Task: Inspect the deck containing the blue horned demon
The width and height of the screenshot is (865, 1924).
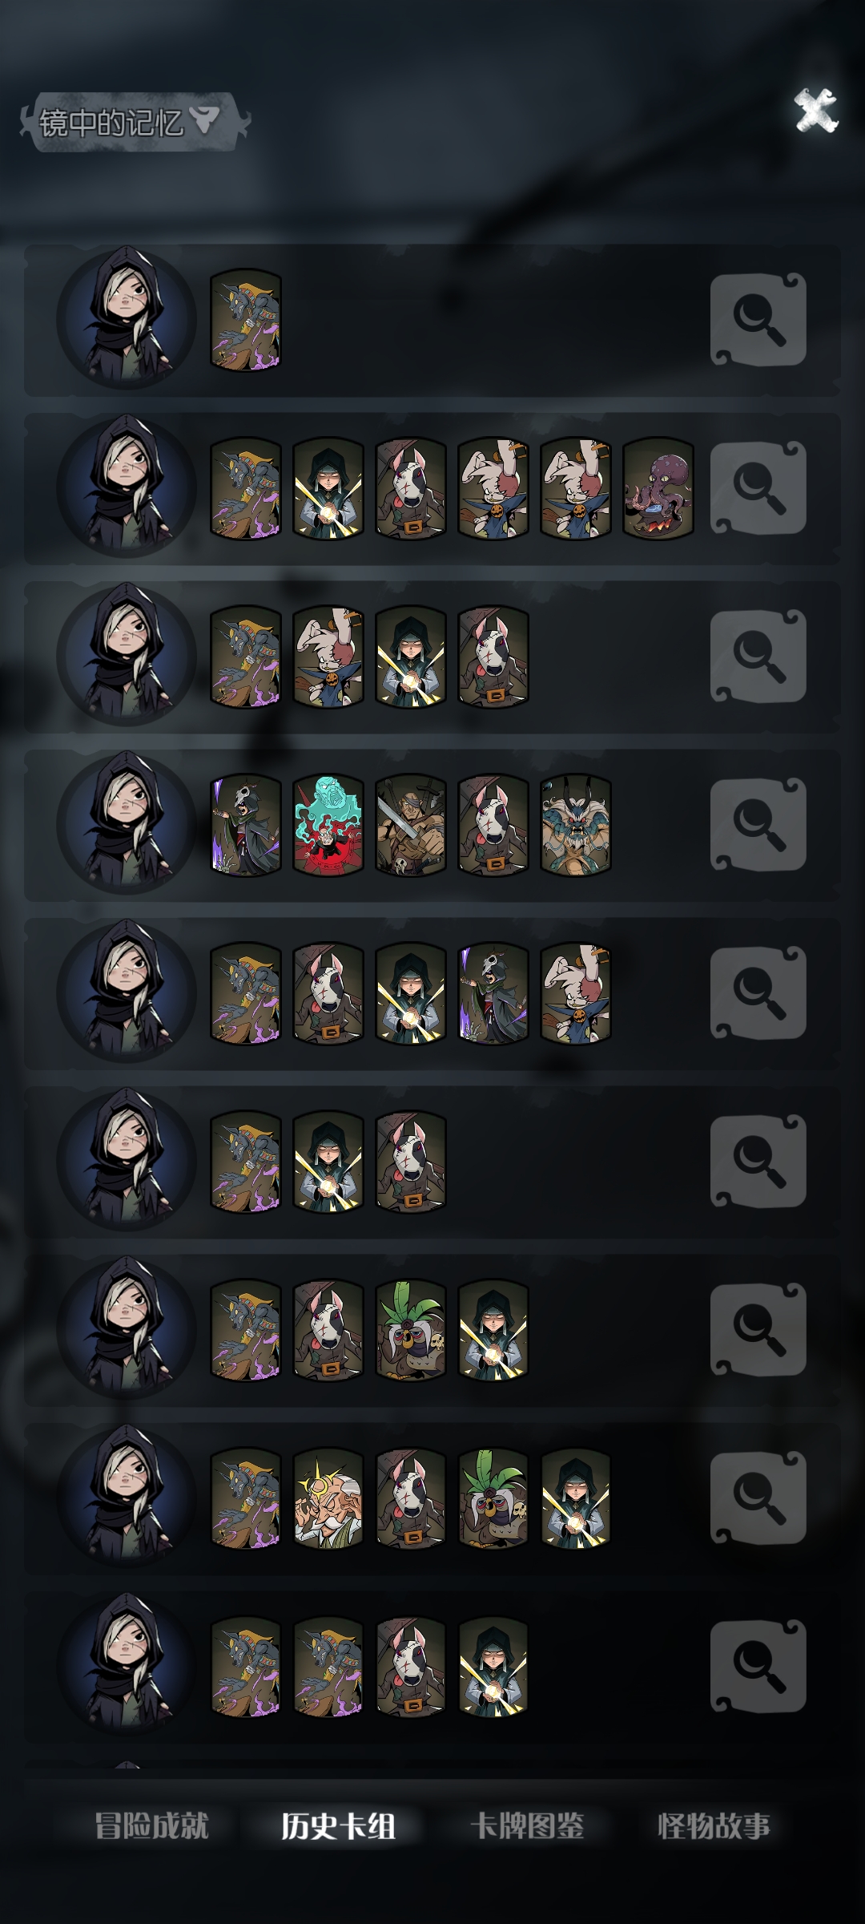Action: (x=758, y=825)
